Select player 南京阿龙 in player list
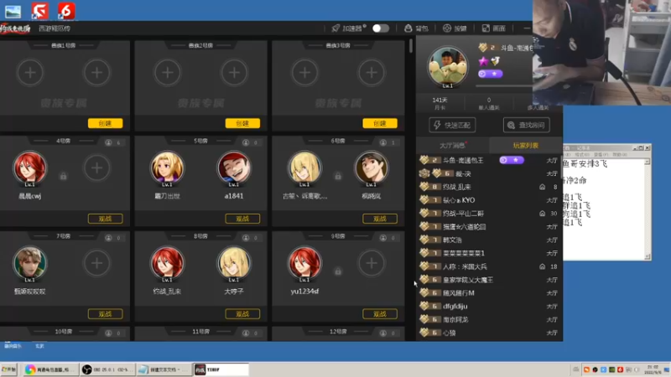Viewport: 671px width, 377px height. 489,319
